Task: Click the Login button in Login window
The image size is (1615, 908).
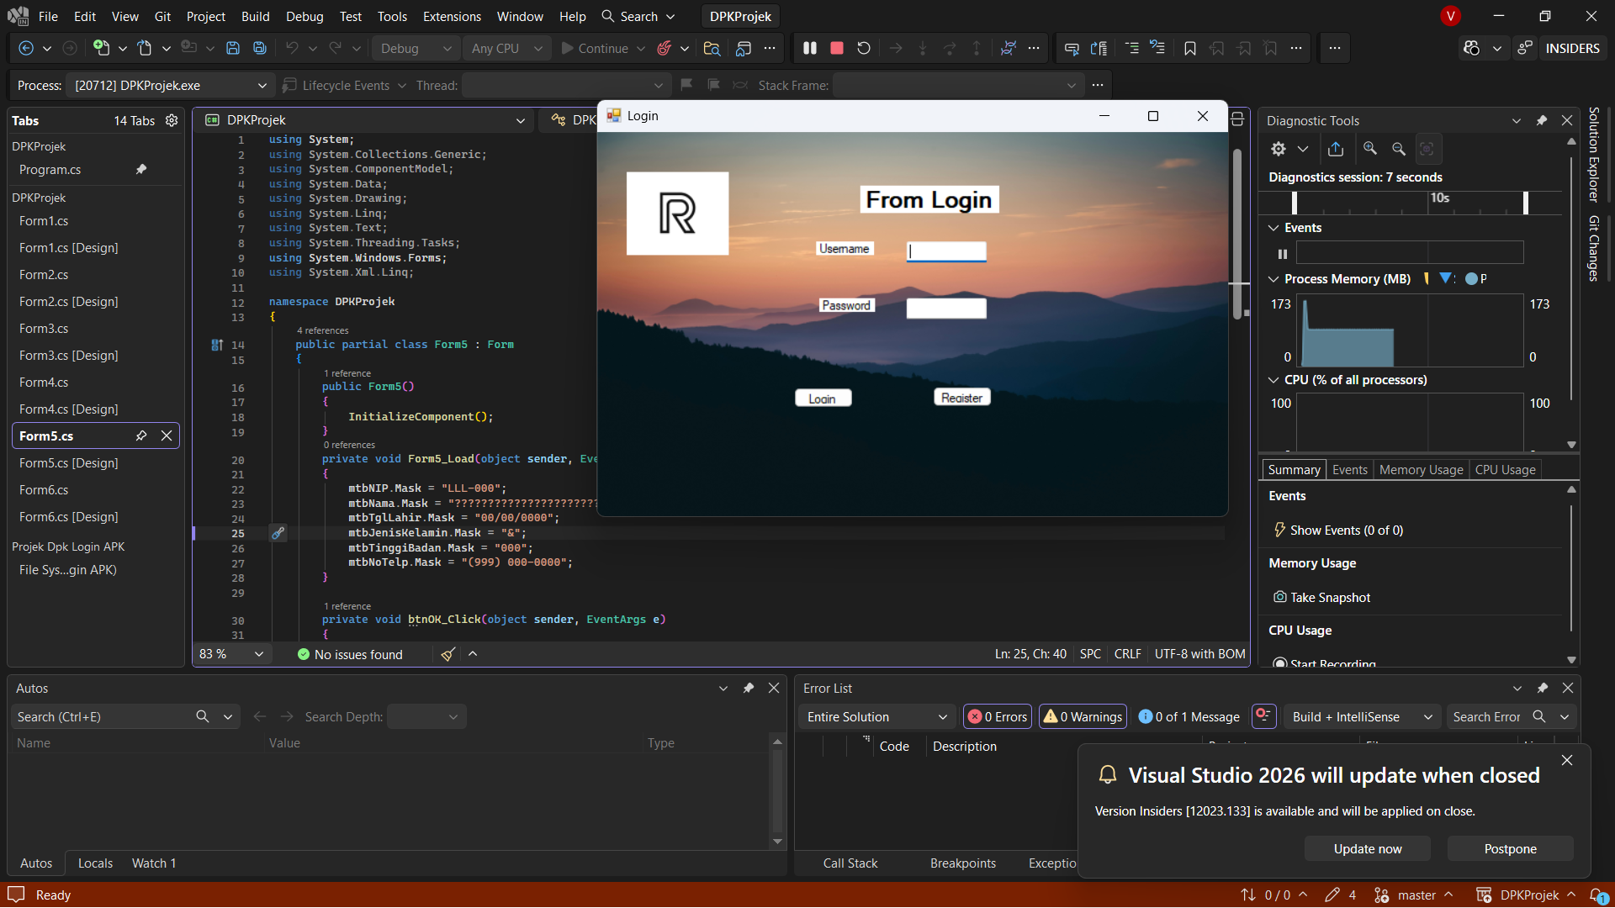Action: click(823, 399)
